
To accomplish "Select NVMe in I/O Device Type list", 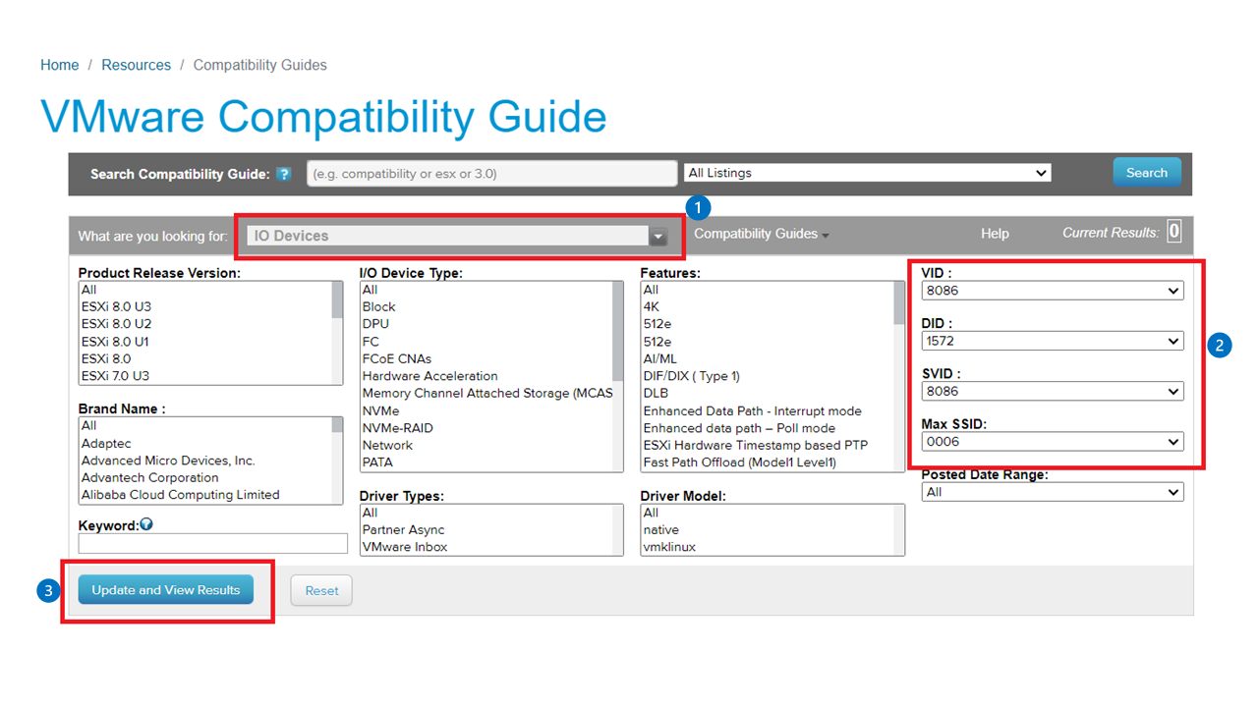I will click(x=379, y=410).
